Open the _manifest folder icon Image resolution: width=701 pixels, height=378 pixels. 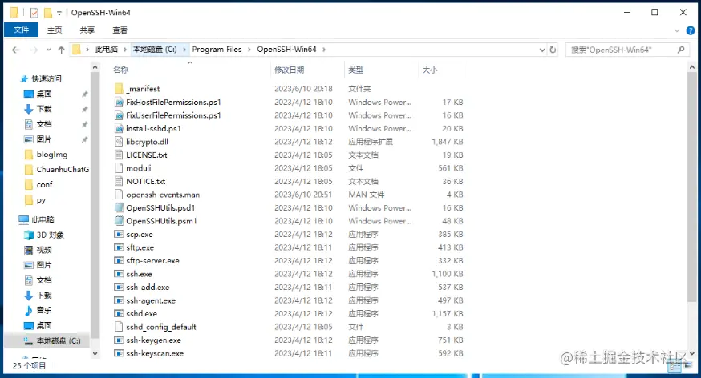119,88
